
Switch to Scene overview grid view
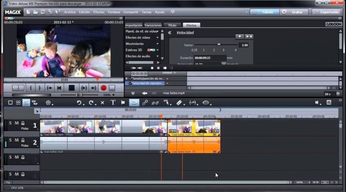[x=18, y=103]
